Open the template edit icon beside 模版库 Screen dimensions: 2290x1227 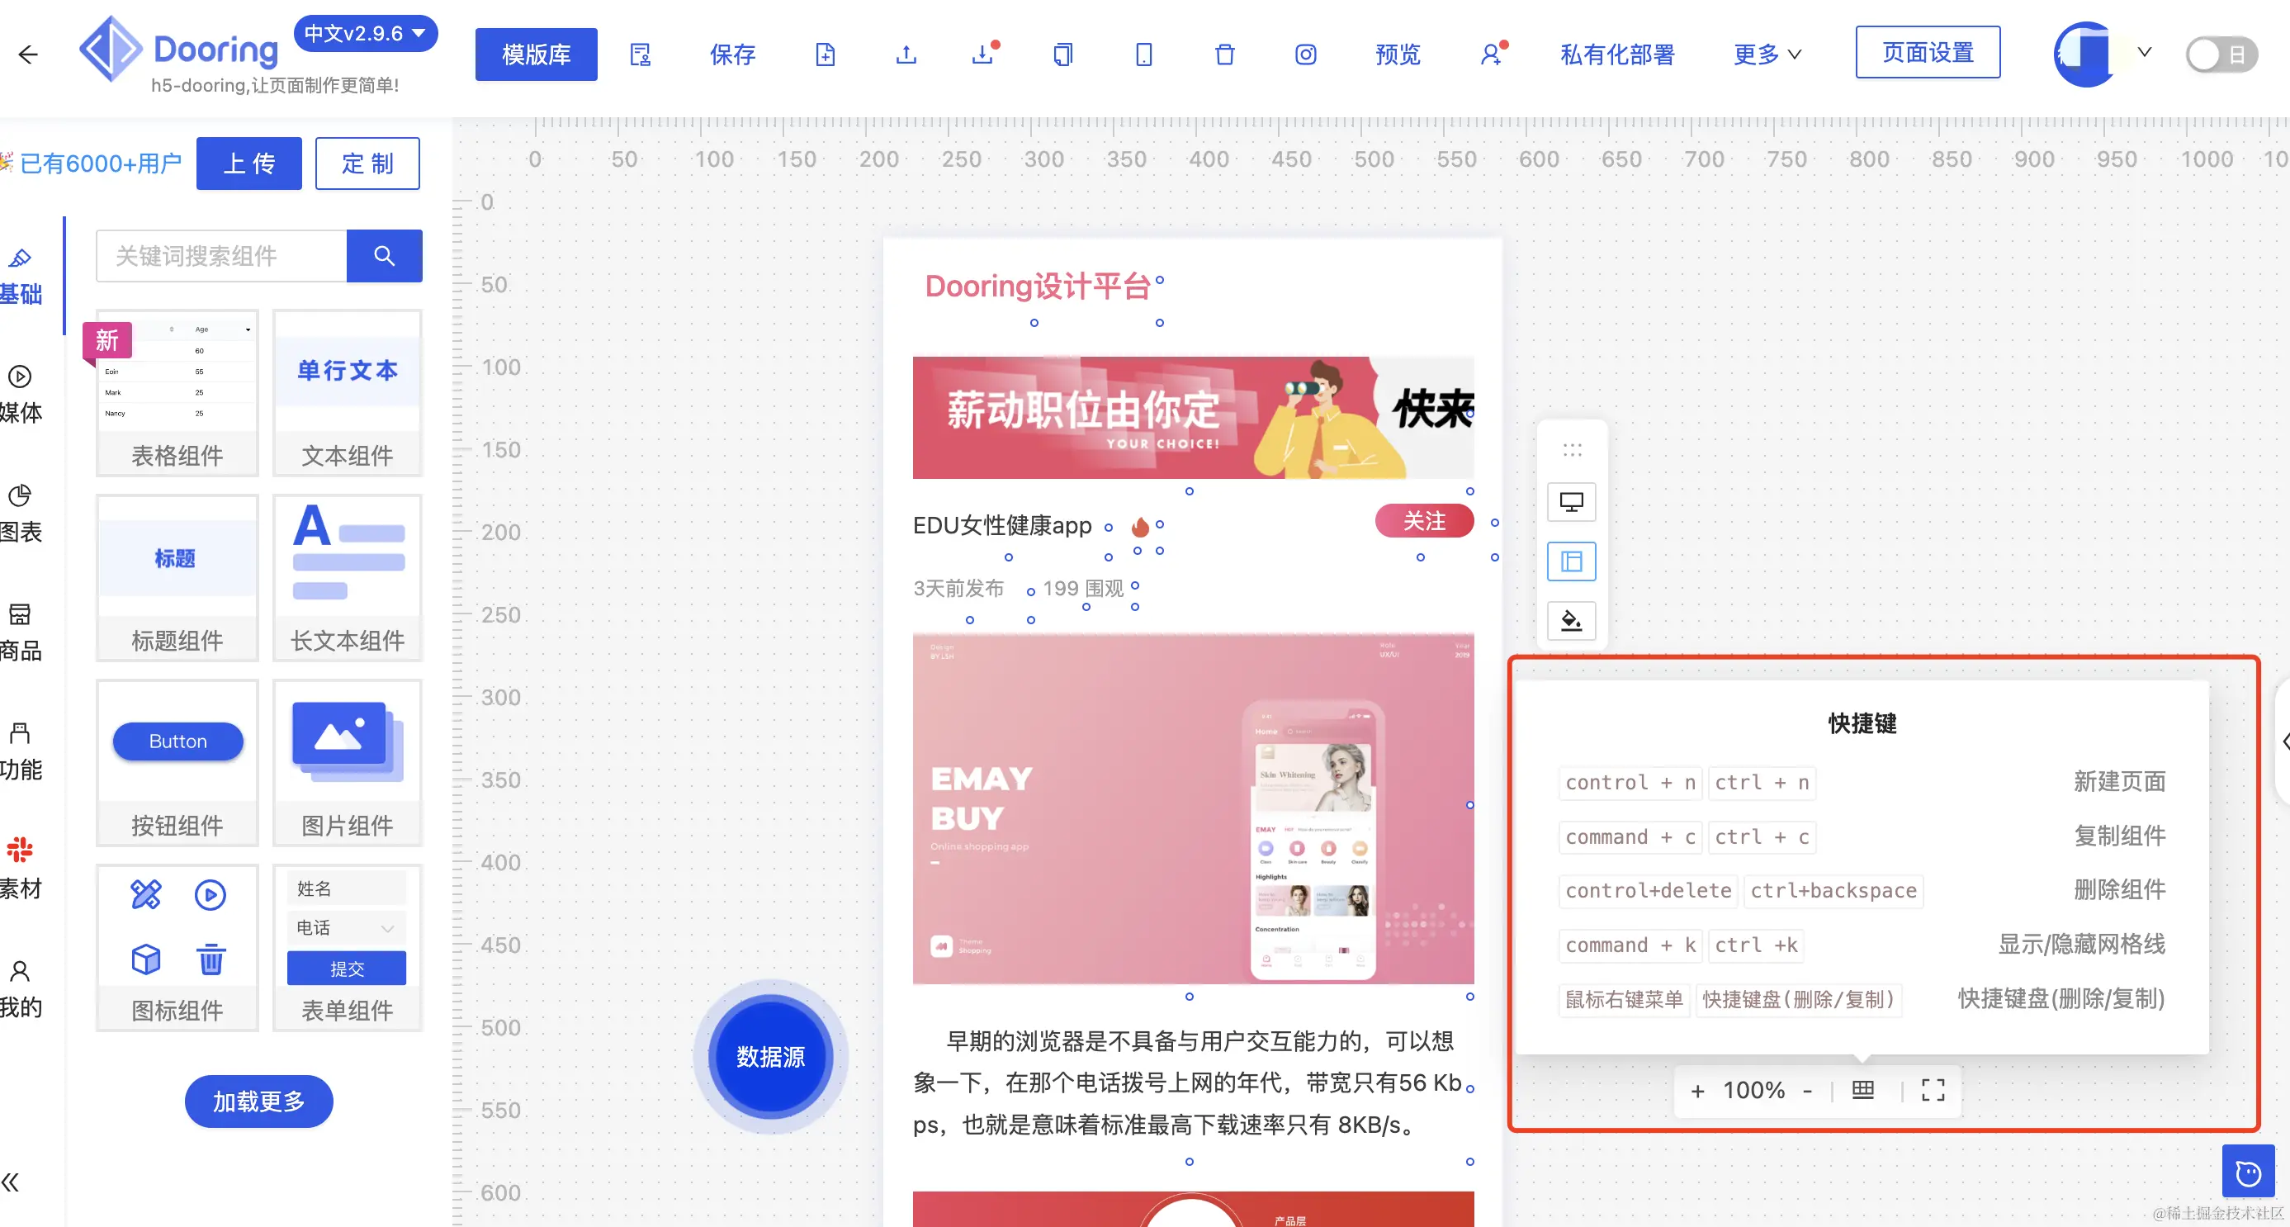tap(640, 54)
